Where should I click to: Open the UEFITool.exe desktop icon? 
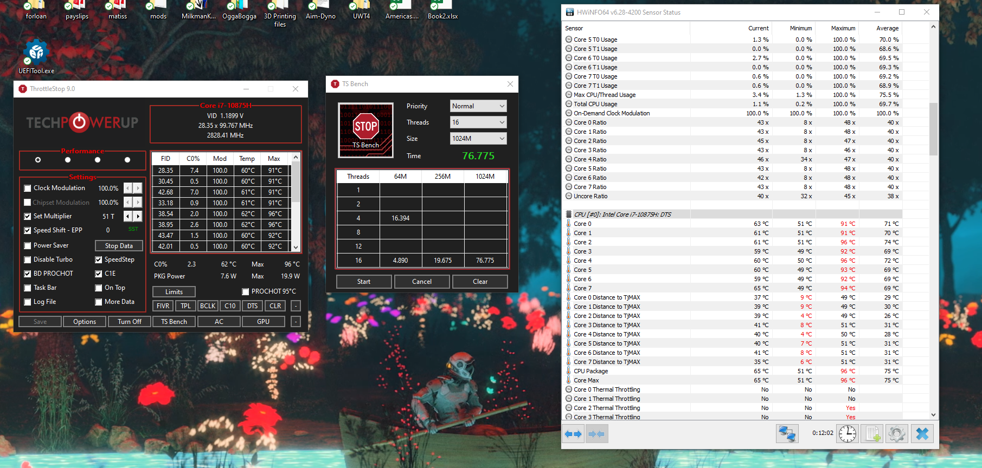tap(36, 56)
